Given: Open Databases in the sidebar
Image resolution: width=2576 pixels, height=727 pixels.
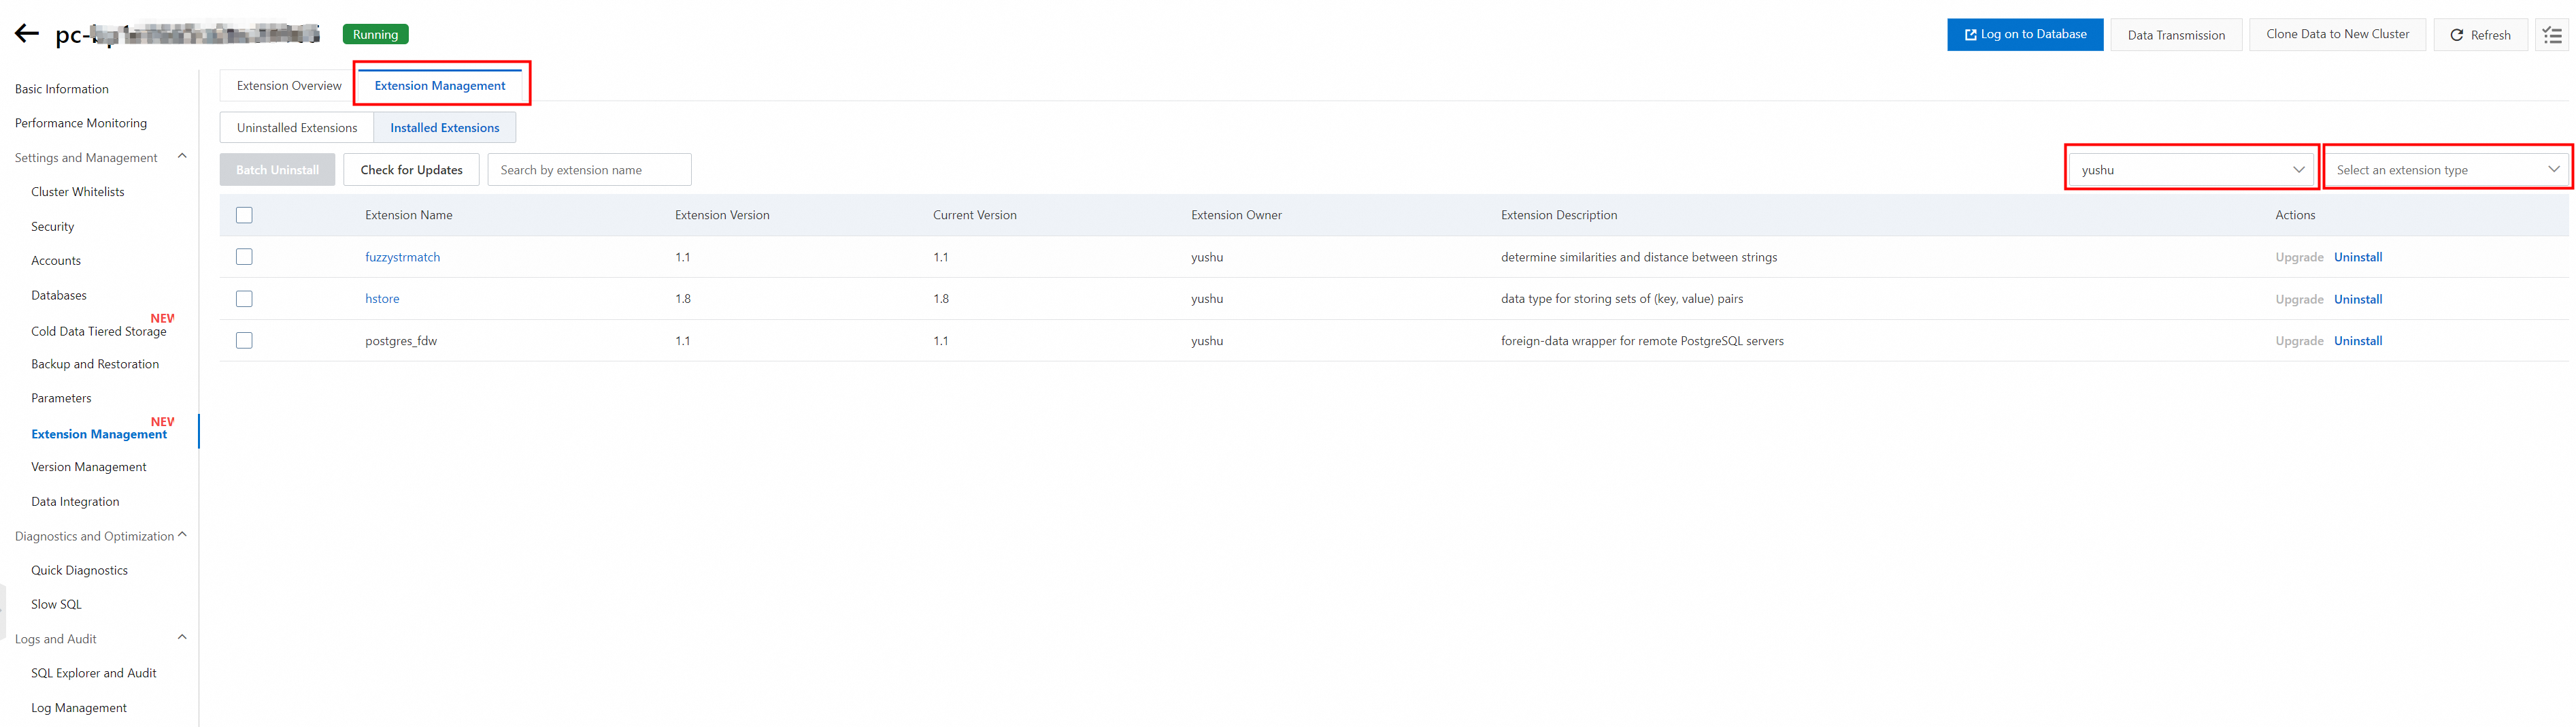Looking at the screenshot, I should [59, 295].
